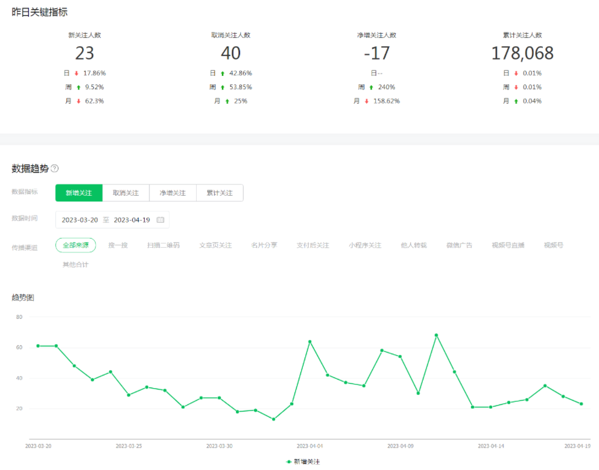Filter by the 扫描二维码 channel
599x470 pixels.
(163, 245)
